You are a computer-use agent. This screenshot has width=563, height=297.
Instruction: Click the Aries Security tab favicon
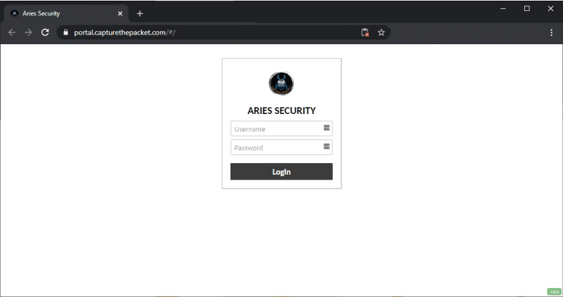(15, 14)
